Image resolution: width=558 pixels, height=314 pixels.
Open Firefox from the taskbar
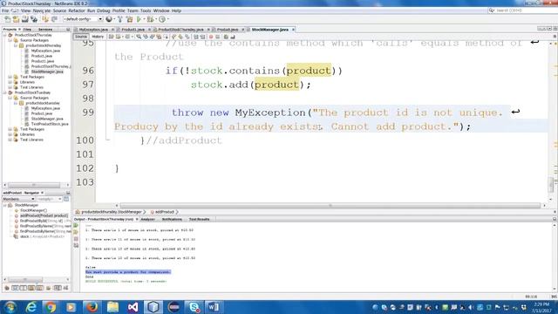92,307
